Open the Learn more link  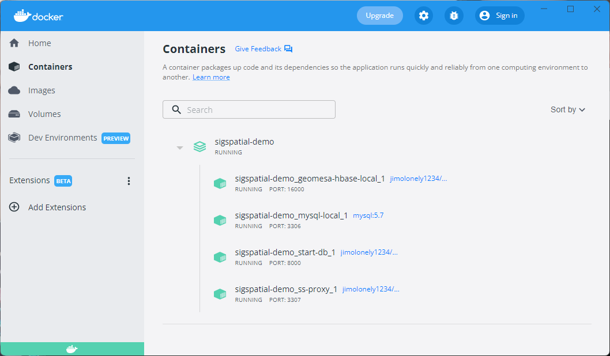[x=211, y=77]
